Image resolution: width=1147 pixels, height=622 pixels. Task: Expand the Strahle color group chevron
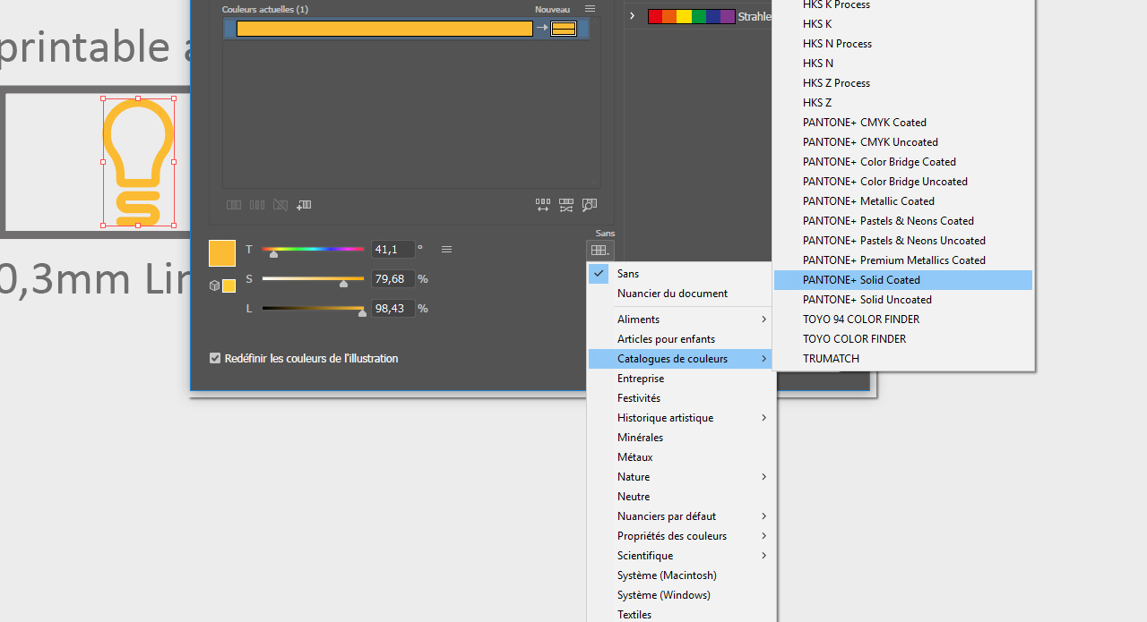click(633, 16)
